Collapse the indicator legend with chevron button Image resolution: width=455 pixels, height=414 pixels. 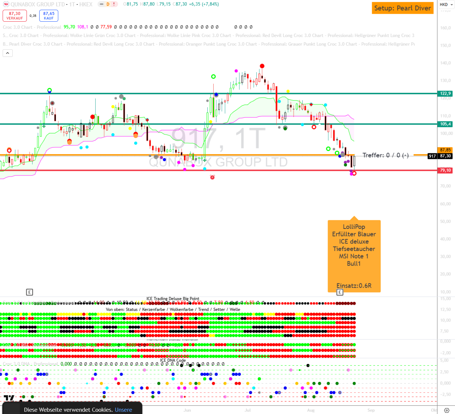point(7,53)
